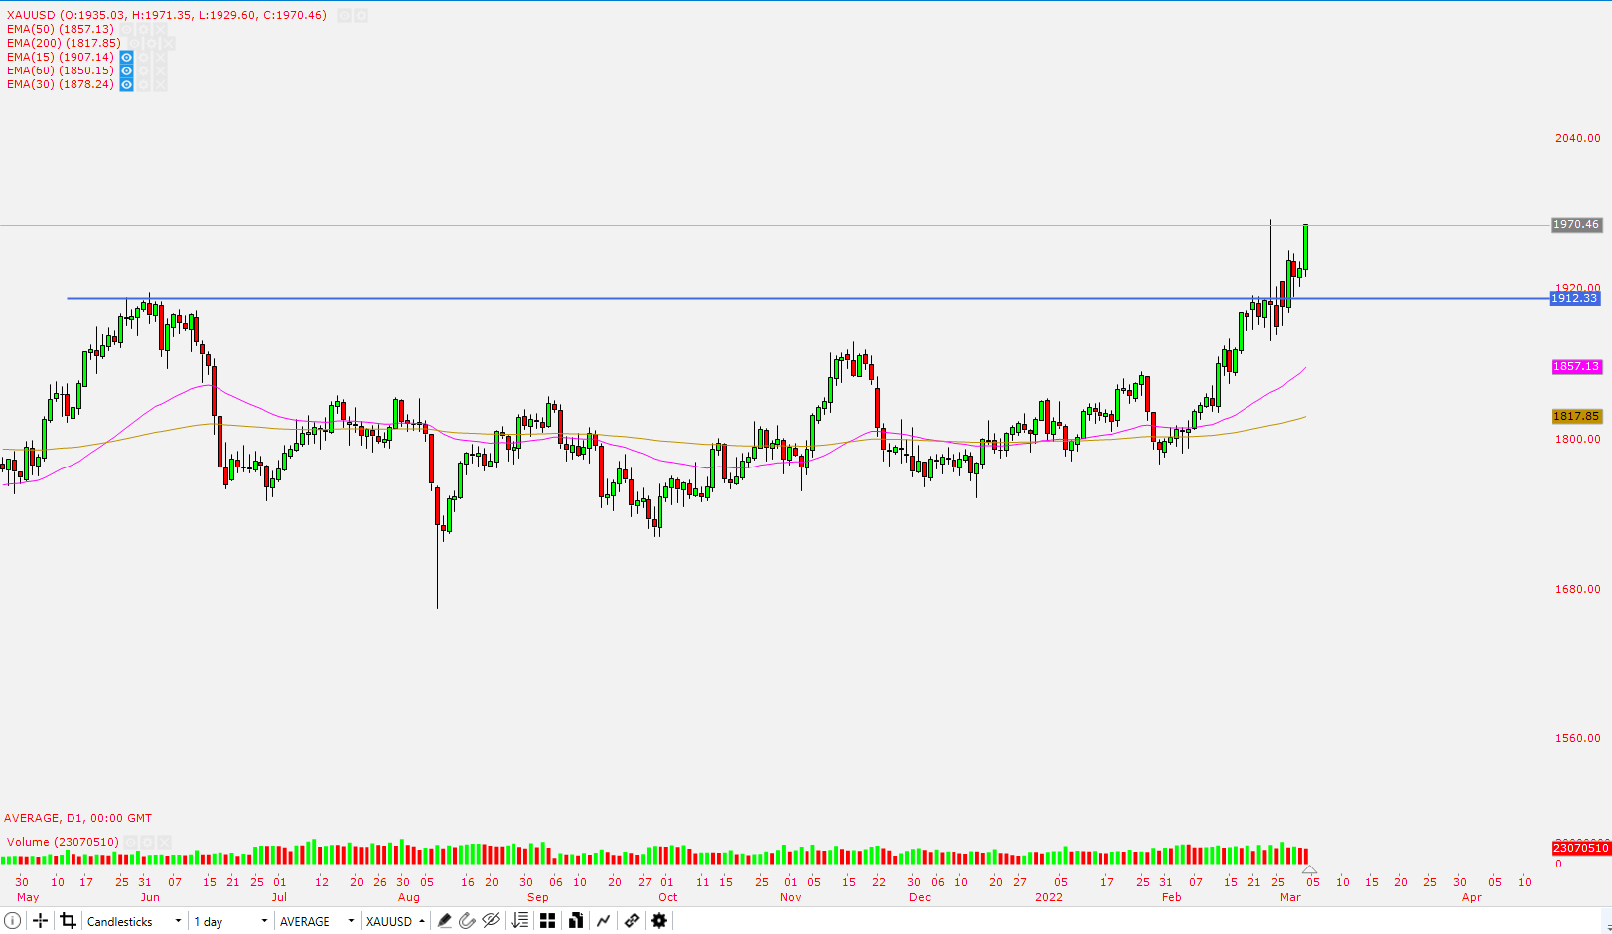This screenshot has height=934, width=1612.
Task: Open the chart link icon
Action: click(x=631, y=921)
